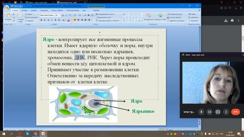Click Восстановить (Reset slide) button
The height and width of the screenshot is (137, 244).
[31, 18]
